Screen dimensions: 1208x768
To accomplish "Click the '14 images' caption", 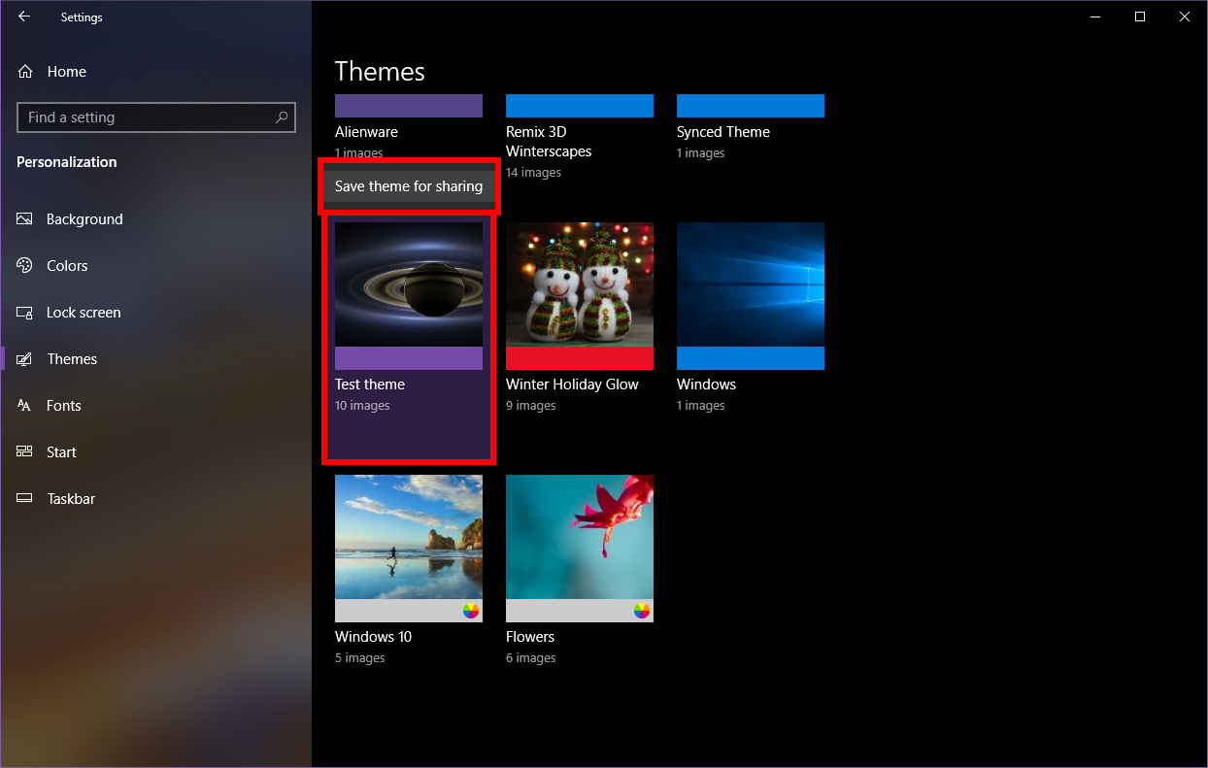I will 533,173.
